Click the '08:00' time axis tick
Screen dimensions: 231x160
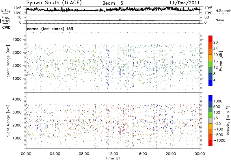pyautogui.click(x=84, y=154)
